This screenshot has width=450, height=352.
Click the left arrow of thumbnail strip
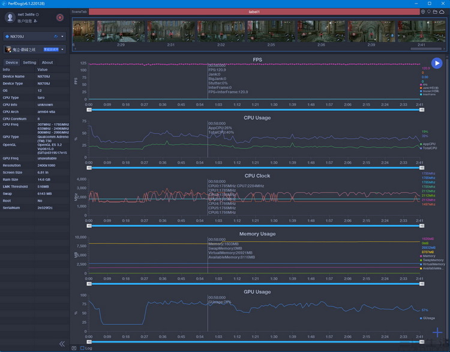pyautogui.click(x=75, y=49)
